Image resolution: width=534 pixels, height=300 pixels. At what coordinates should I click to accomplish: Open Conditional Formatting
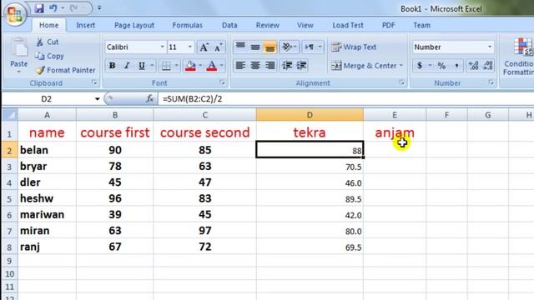pyautogui.click(x=519, y=56)
